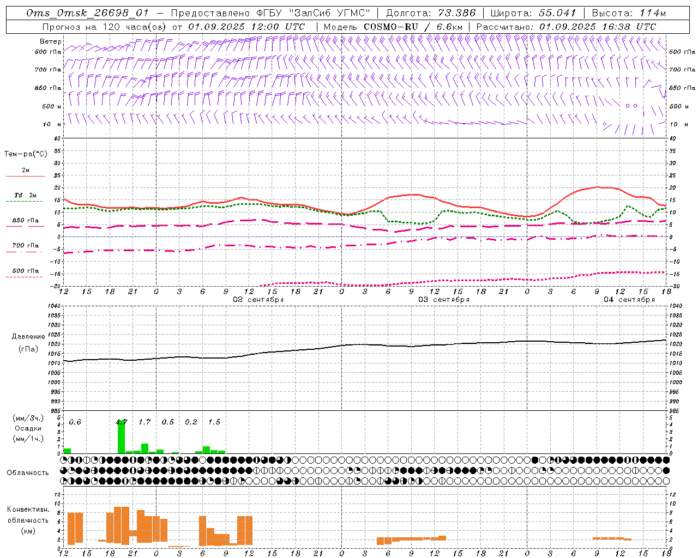Click the 4.7 precipitation total
The width and height of the screenshot is (698, 558).
pyautogui.click(x=122, y=422)
